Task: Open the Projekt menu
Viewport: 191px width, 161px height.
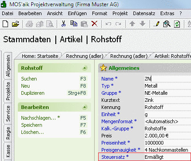Action: (x=120, y=13)
